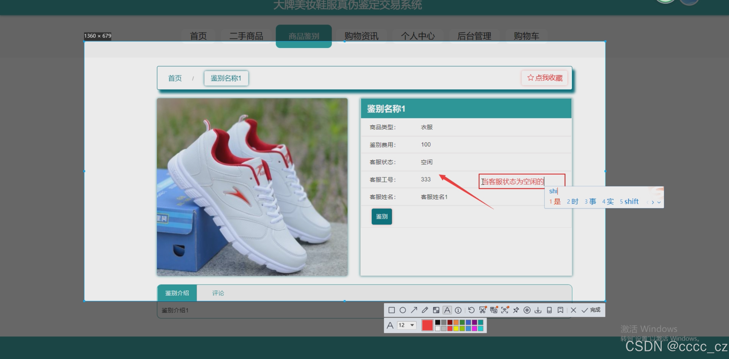Screen dimensions: 729x359
Task: Open the 二手商品 navigation tab
Action: pos(246,36)
